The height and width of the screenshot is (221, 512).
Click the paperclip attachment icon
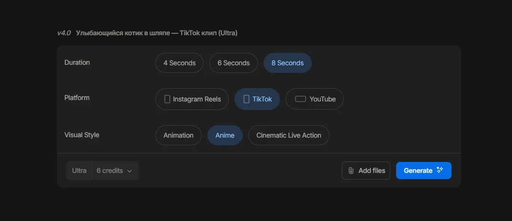click(351, 171)
